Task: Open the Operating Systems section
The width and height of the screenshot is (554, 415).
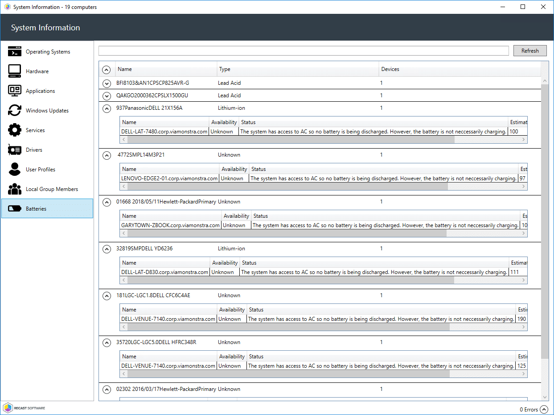Action: point(47,52)
